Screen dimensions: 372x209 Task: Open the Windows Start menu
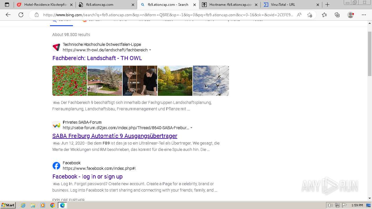pos(8,205)
